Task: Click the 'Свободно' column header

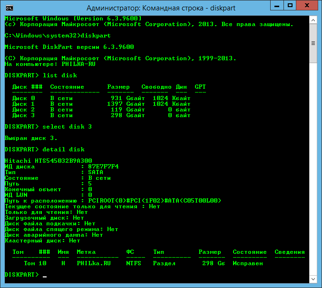Action: [x=156, y=87]
